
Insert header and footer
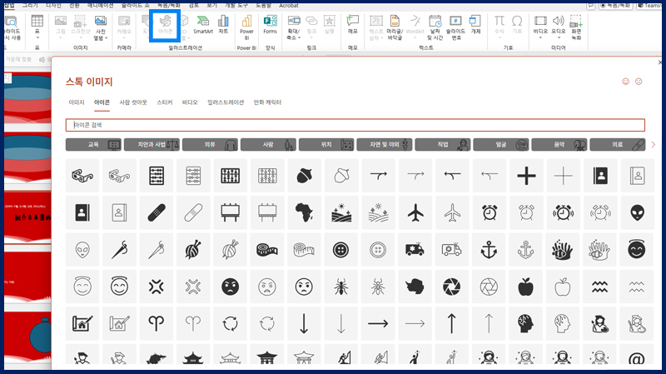pyautogui.click(x=395, y=27)
